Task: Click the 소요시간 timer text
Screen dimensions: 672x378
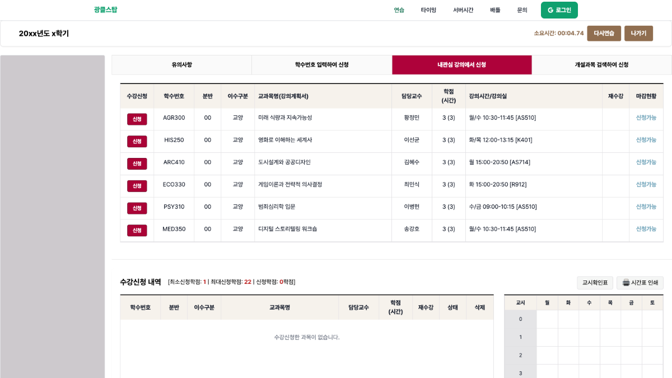Action: click(559, 34)
